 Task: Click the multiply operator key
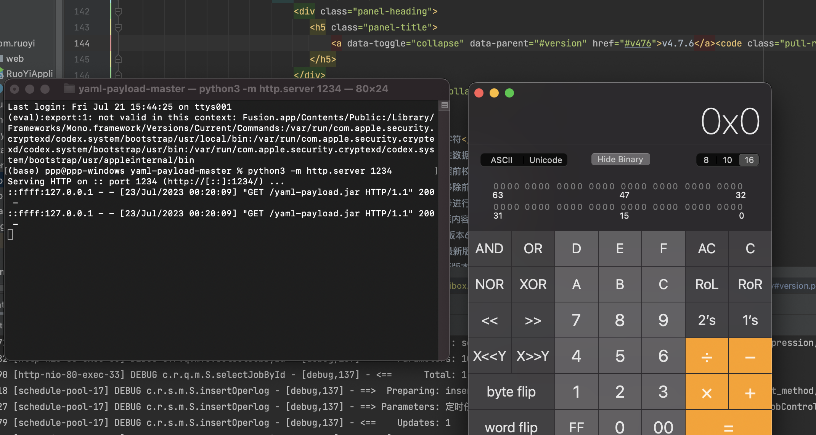707,392
